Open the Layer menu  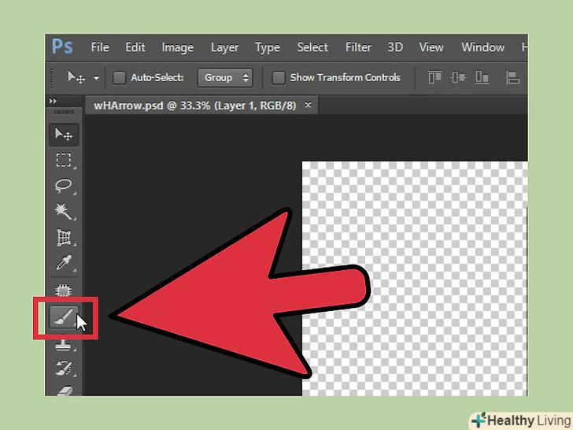[225, 47]
